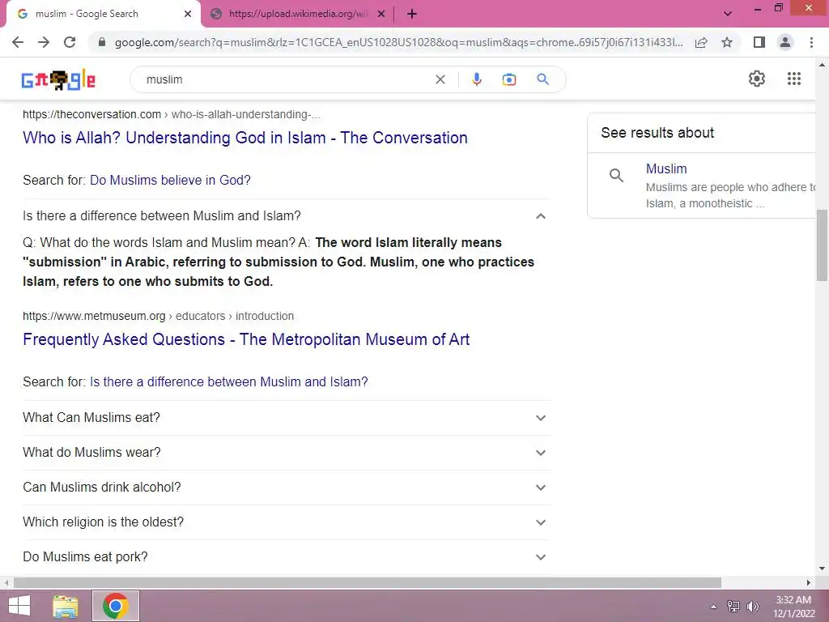Open the Windows Start menu
829x622 pixels.
19,606
